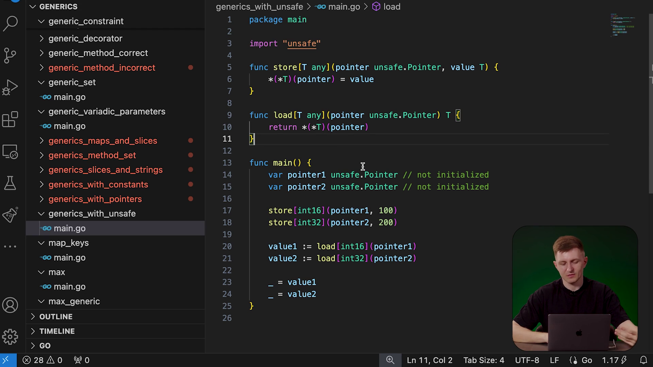This screenshot has width=653, height=367.
Task: Open the Run and Debug view
Action: 10,87
